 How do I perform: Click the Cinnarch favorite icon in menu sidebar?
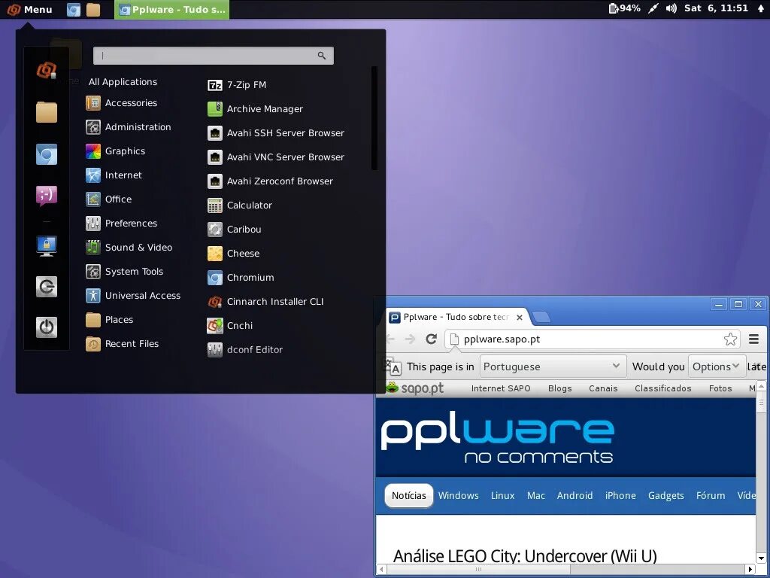click(47, 71)
